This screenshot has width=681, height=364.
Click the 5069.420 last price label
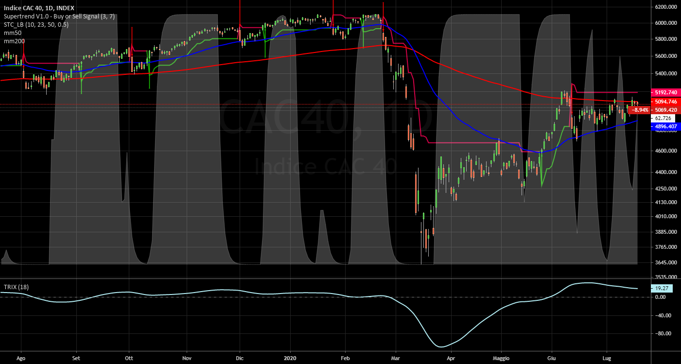click(665, 110)
